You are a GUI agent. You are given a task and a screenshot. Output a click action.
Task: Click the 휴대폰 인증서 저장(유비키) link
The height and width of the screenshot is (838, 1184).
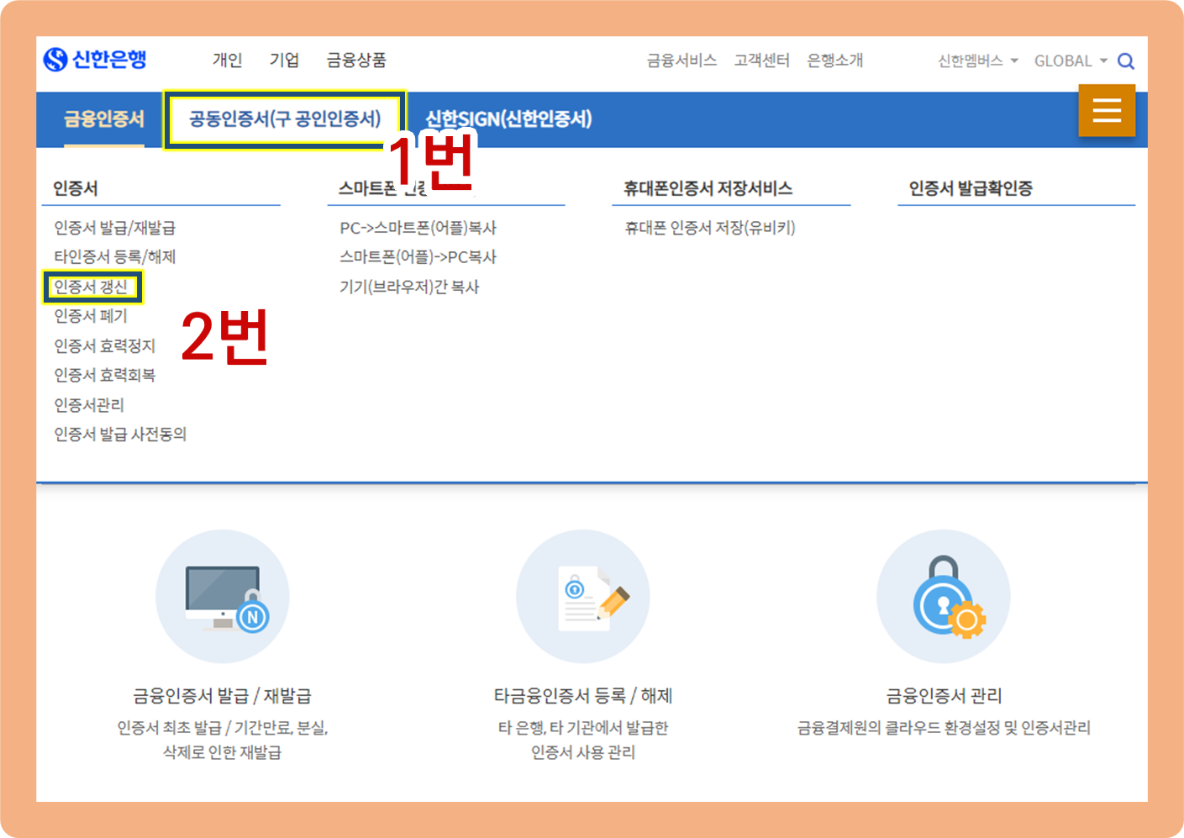709,228
